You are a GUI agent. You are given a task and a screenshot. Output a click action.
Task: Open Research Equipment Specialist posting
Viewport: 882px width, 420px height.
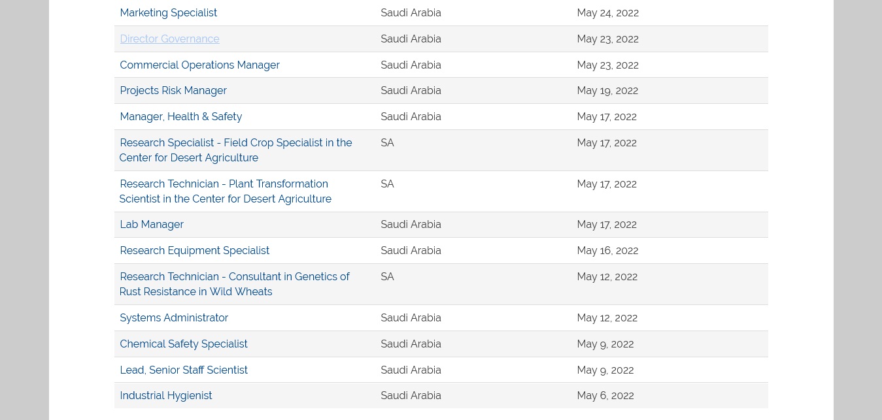[194, 251]
